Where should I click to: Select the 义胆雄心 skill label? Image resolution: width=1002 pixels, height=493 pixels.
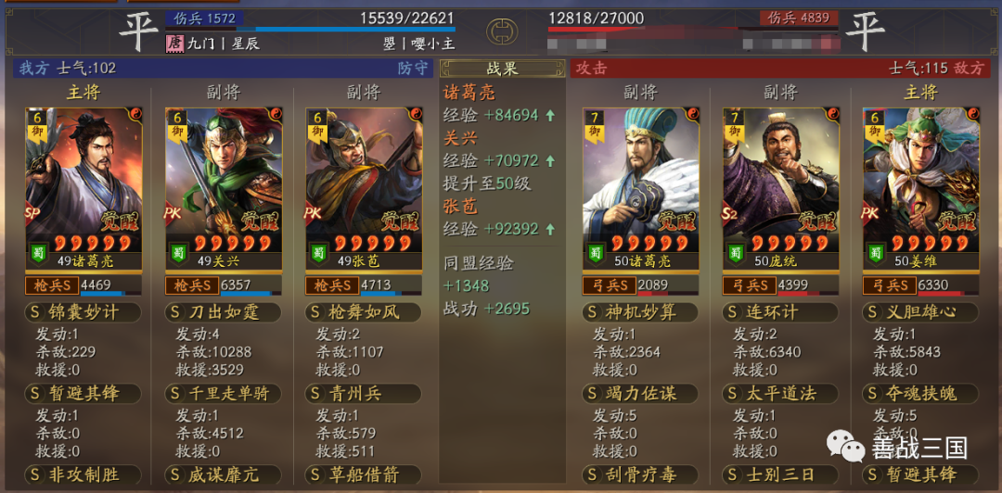coord(919,312)
